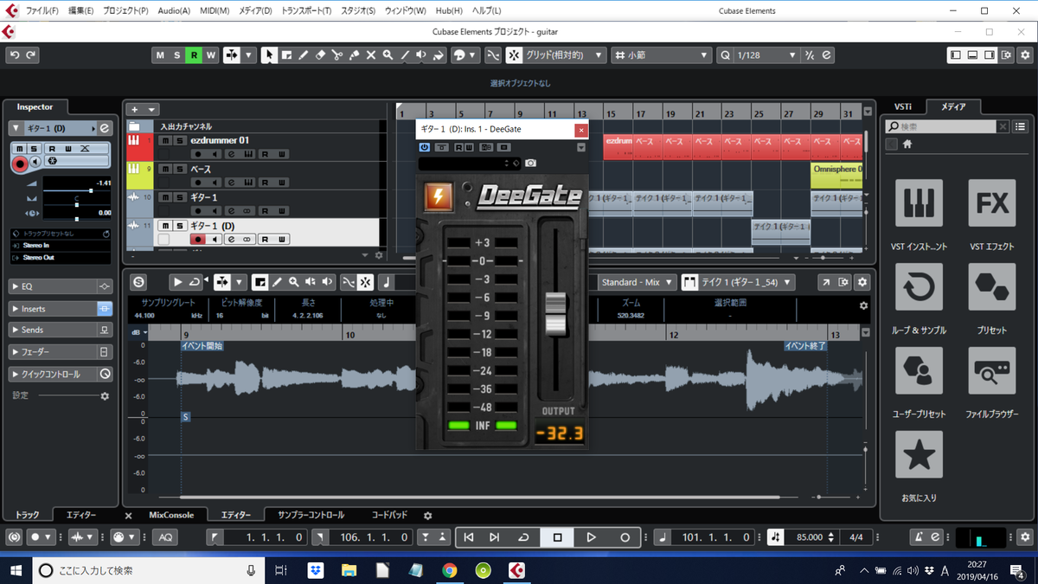Toggle global Read automation R button
1038x584 pixels.
point(194,55)
